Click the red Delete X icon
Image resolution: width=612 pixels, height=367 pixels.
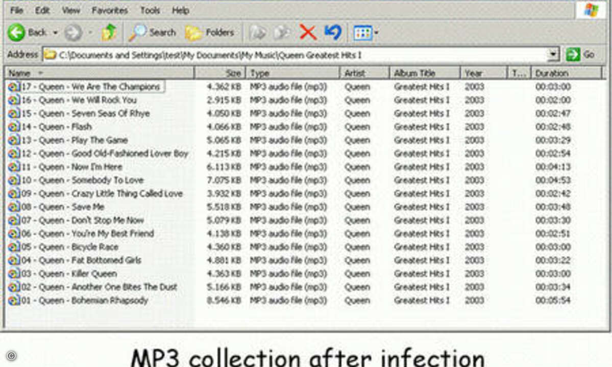(308, 32)
